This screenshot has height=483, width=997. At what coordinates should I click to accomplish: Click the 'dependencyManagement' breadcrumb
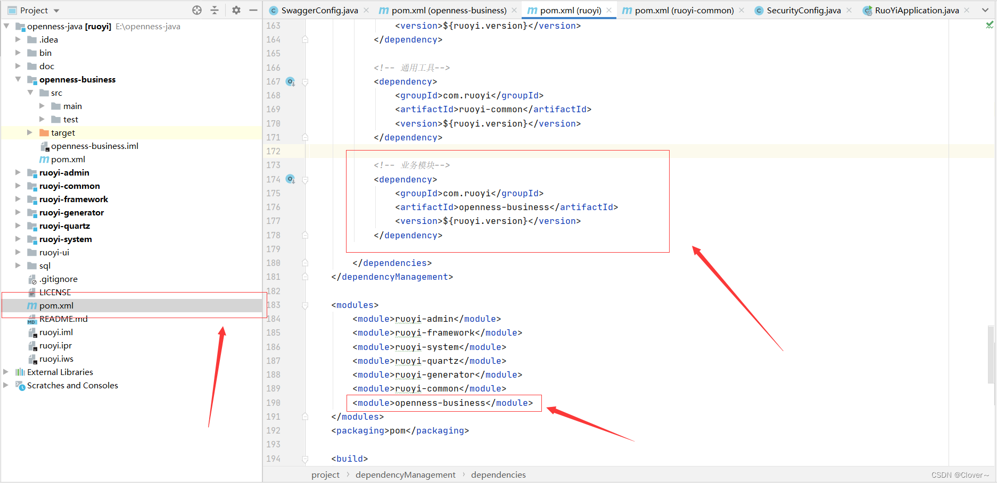point(406,474)
